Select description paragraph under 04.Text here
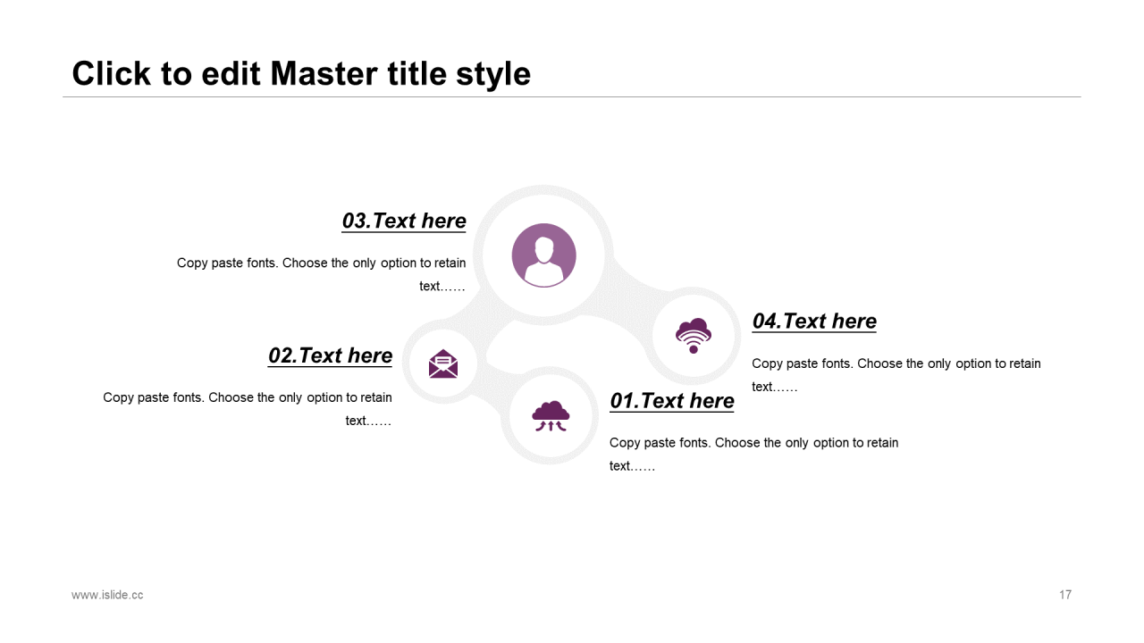 tap(896, 375)
